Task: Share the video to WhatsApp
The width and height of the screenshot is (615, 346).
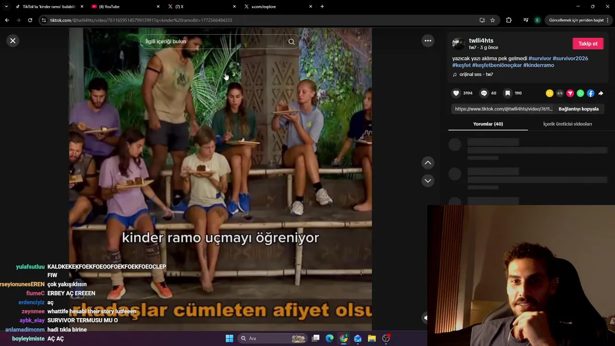Action: 580,93
